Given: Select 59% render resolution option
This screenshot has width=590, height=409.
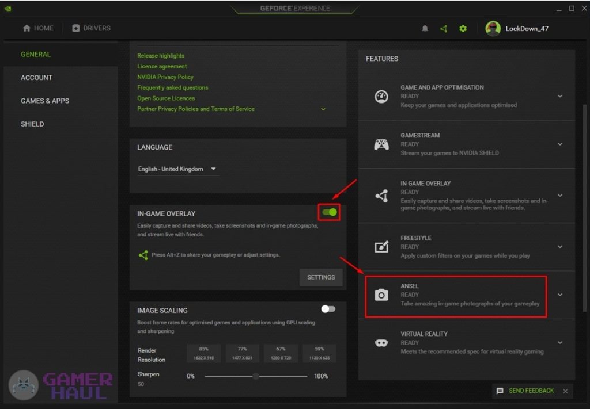Looking at the screenshot, I should click(319, 353).
